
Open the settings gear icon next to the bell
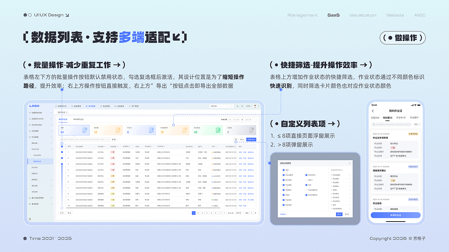pos(242,106)
